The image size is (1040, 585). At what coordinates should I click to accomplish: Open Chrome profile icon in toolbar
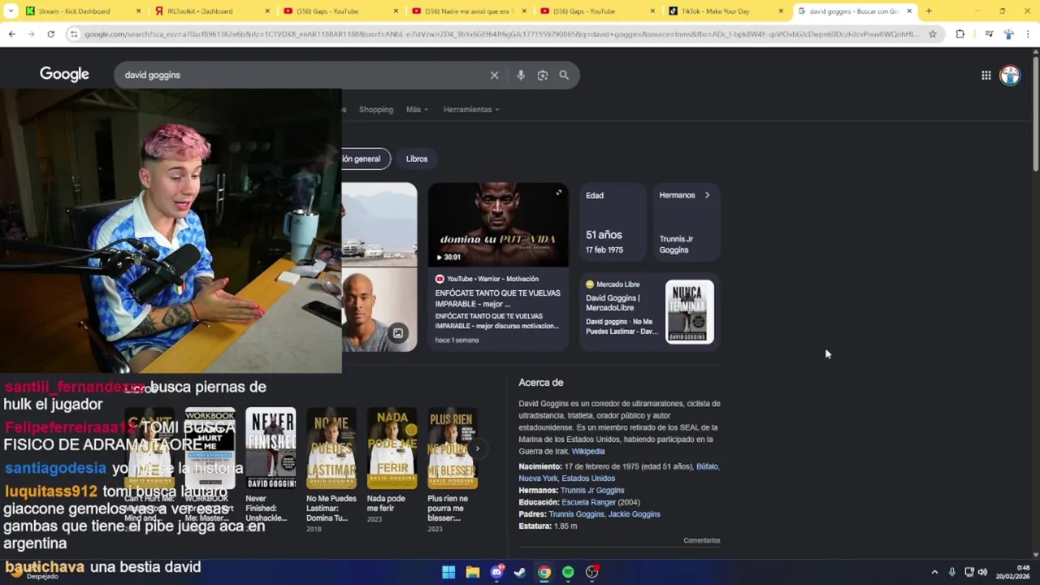coord(1008,34)
